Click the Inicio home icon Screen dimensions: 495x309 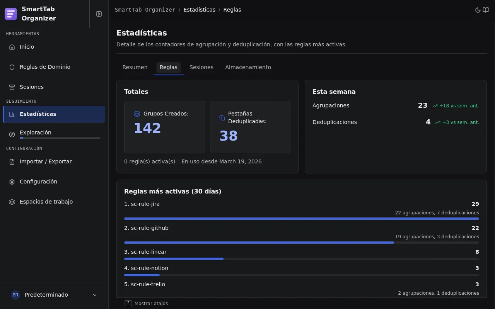12,47
